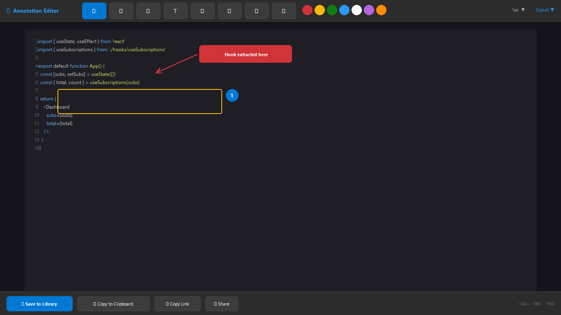Click the active blue-highlighted tool button
561x315 pixels.
pos(94,11)
